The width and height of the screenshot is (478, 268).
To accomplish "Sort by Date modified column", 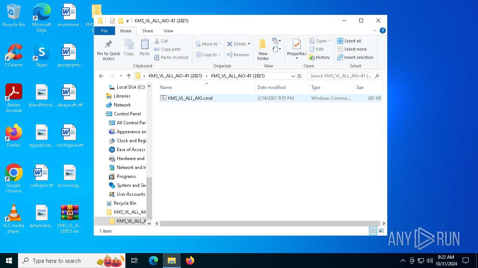I will [x=282, y=87].
